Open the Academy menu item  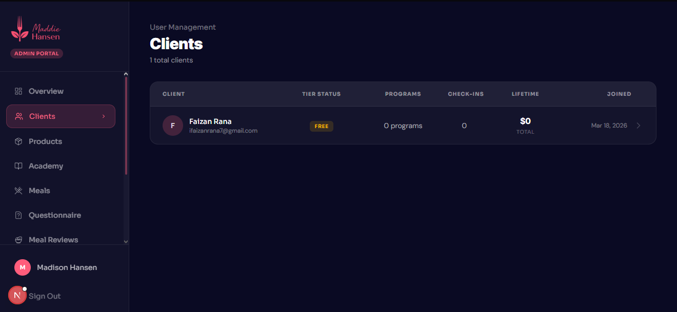click(46, 166)
